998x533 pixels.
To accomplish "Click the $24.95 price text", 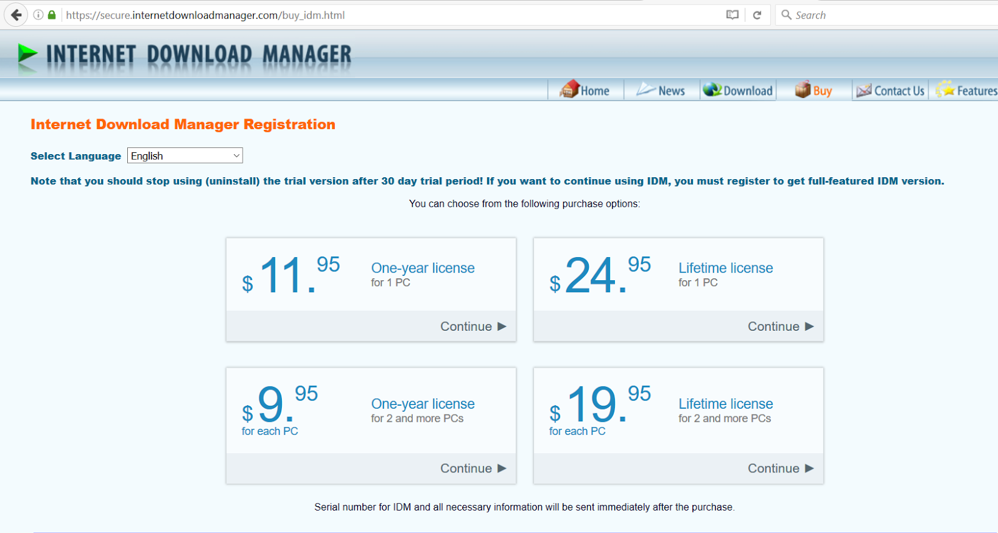I will point(599,274).
